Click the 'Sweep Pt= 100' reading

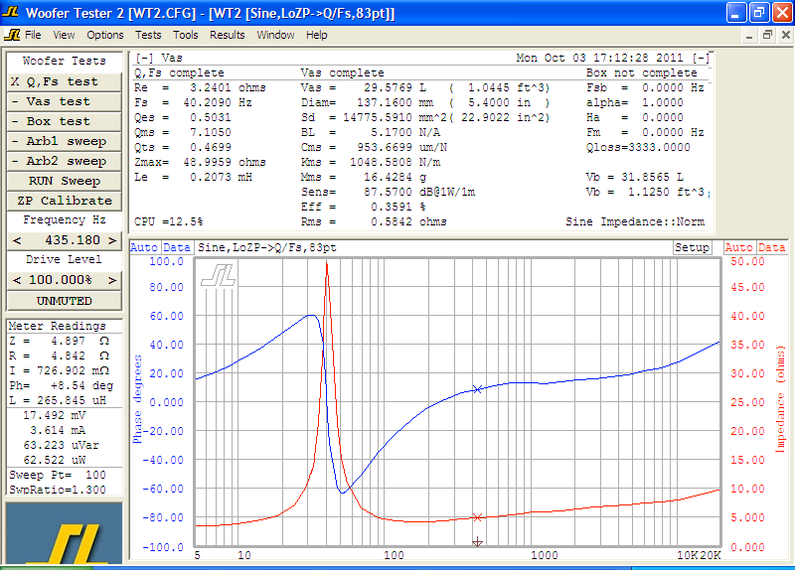[58, 475]
